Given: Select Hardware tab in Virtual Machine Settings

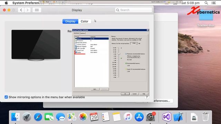Looking at the screenshot, I should [76, 33].
